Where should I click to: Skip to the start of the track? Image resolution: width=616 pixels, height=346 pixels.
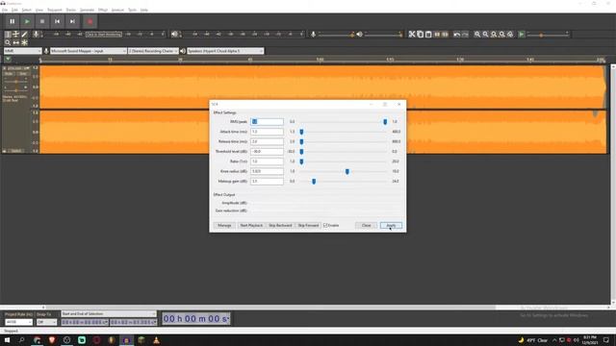[x=58, y=21]
